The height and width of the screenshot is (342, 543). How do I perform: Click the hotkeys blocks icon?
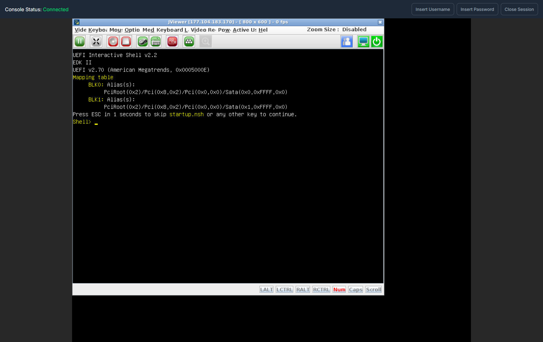(x=189, y=41)
